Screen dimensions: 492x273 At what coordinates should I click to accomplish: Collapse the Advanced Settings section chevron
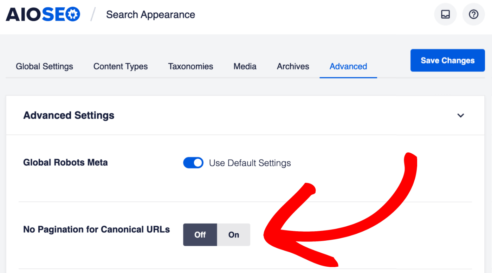(x=460, y=115)
